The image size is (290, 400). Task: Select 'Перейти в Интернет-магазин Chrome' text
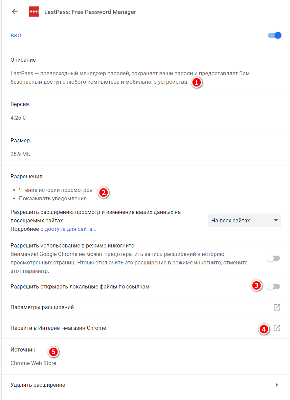(58, 328)
